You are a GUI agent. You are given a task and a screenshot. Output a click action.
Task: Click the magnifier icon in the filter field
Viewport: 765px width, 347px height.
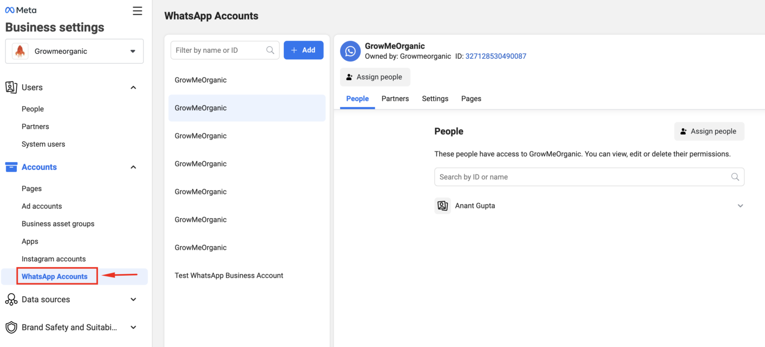tap(270, 50)
